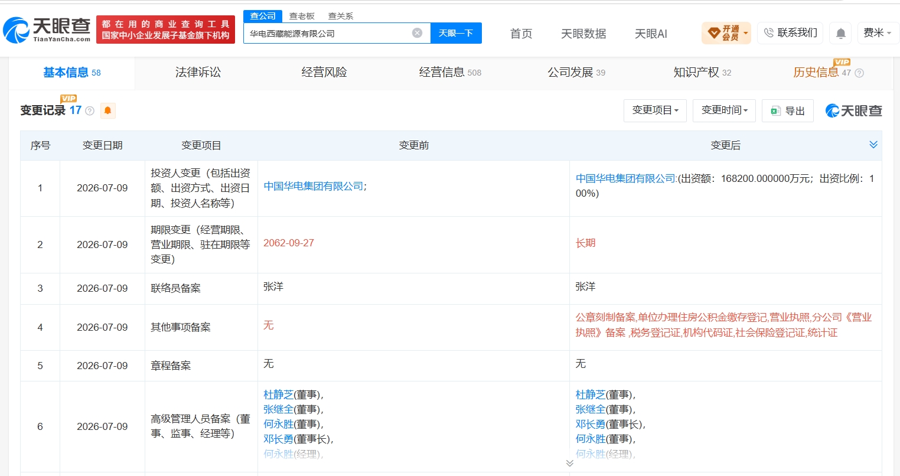
Task: Open 邓长勇 link in 变更前 column
Action: point(278,439)
